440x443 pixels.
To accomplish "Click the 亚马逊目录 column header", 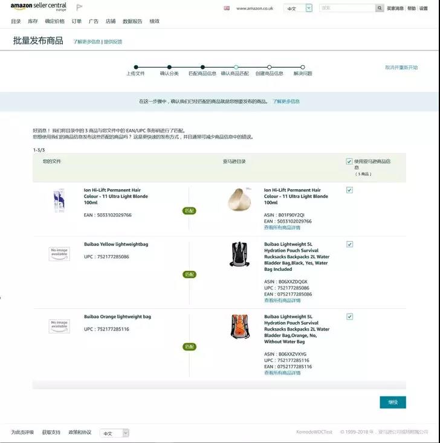I will pyautogui.click(x=235, y=161).
